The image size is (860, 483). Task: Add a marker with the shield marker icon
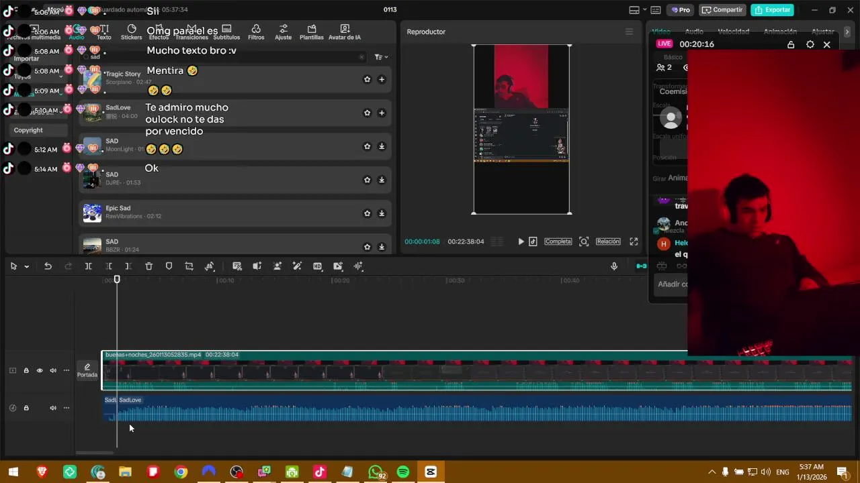(169, 266)
